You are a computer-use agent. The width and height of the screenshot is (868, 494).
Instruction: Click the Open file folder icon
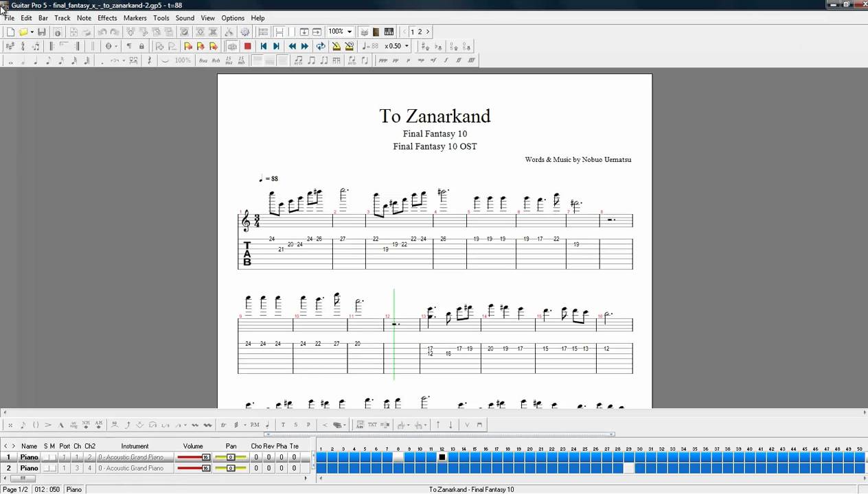coord(23,32)
